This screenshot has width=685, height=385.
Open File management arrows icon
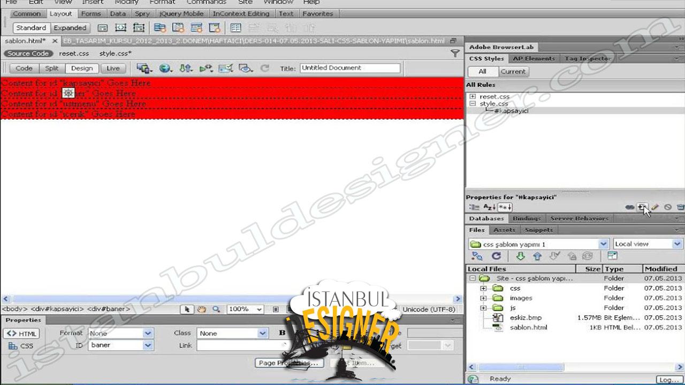click(x=186, y=68)
